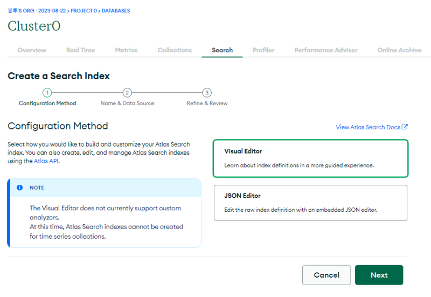This screenshot has height=297, width=431.
Task: Select the JSON Editor option card
Action: pyautogui.click(x=310, y=203)
